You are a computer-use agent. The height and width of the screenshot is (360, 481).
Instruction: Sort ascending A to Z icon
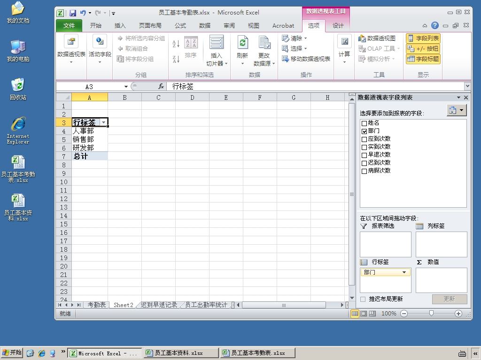coord(176,44)
